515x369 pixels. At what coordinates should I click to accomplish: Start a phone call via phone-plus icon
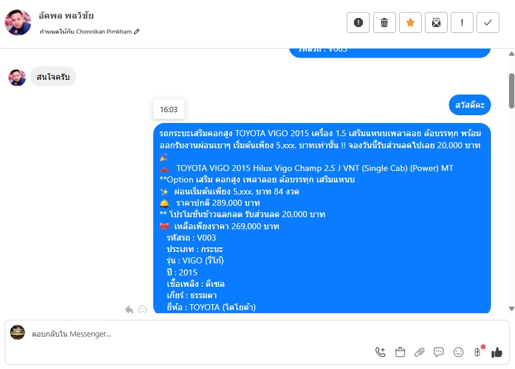click(380, 352)
